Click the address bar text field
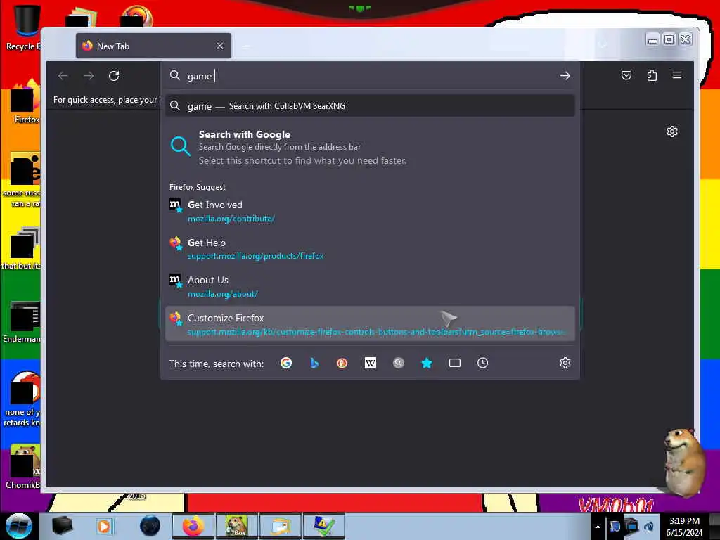Screen dimensions: 720x540 [370, 76]
